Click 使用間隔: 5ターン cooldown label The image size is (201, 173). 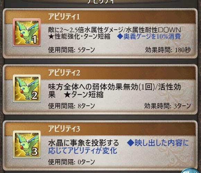click(71, 50)
